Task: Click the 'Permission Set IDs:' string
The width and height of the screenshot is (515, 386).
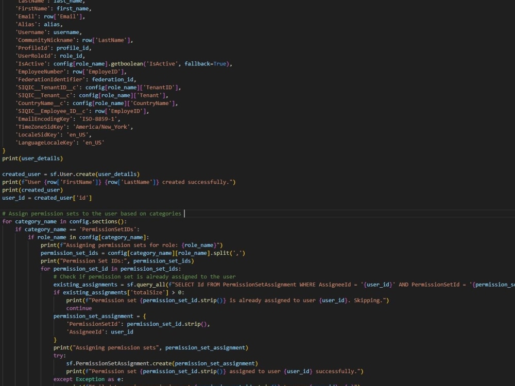Action: [95, 260]
